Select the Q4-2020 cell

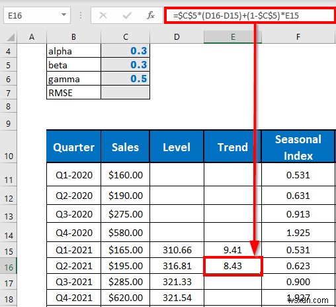click(x=73, y=232)
